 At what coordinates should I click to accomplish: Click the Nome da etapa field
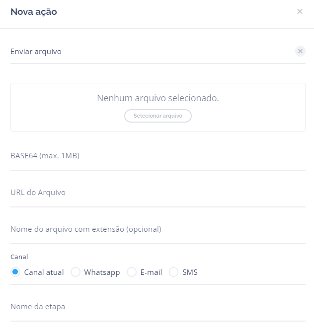[157, 307]
